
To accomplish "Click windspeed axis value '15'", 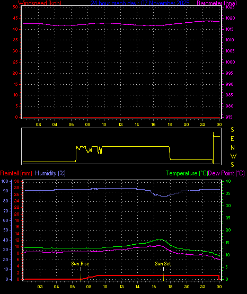I will pos(15,84).
